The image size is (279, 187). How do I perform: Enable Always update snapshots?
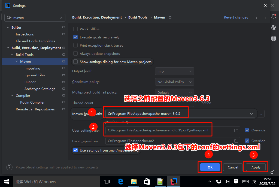[x=75, y=54]
